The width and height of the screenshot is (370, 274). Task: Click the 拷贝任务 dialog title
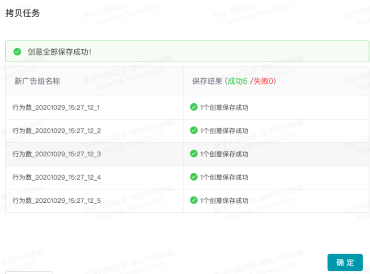coord(22,13)
